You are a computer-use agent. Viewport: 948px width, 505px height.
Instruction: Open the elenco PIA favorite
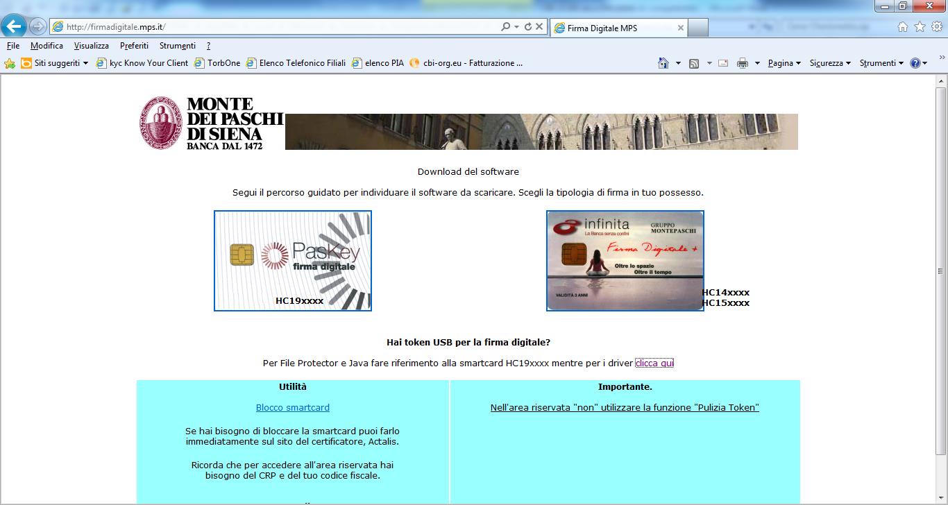[x=378, y=63]
